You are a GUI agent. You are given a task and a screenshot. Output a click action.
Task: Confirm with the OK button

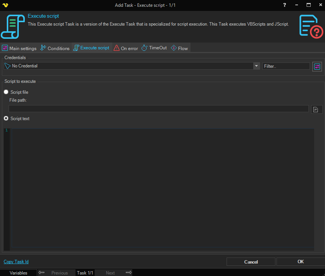[x=301, y=262]
